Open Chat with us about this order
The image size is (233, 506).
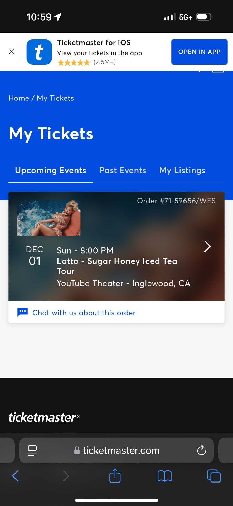pos(84,313)
